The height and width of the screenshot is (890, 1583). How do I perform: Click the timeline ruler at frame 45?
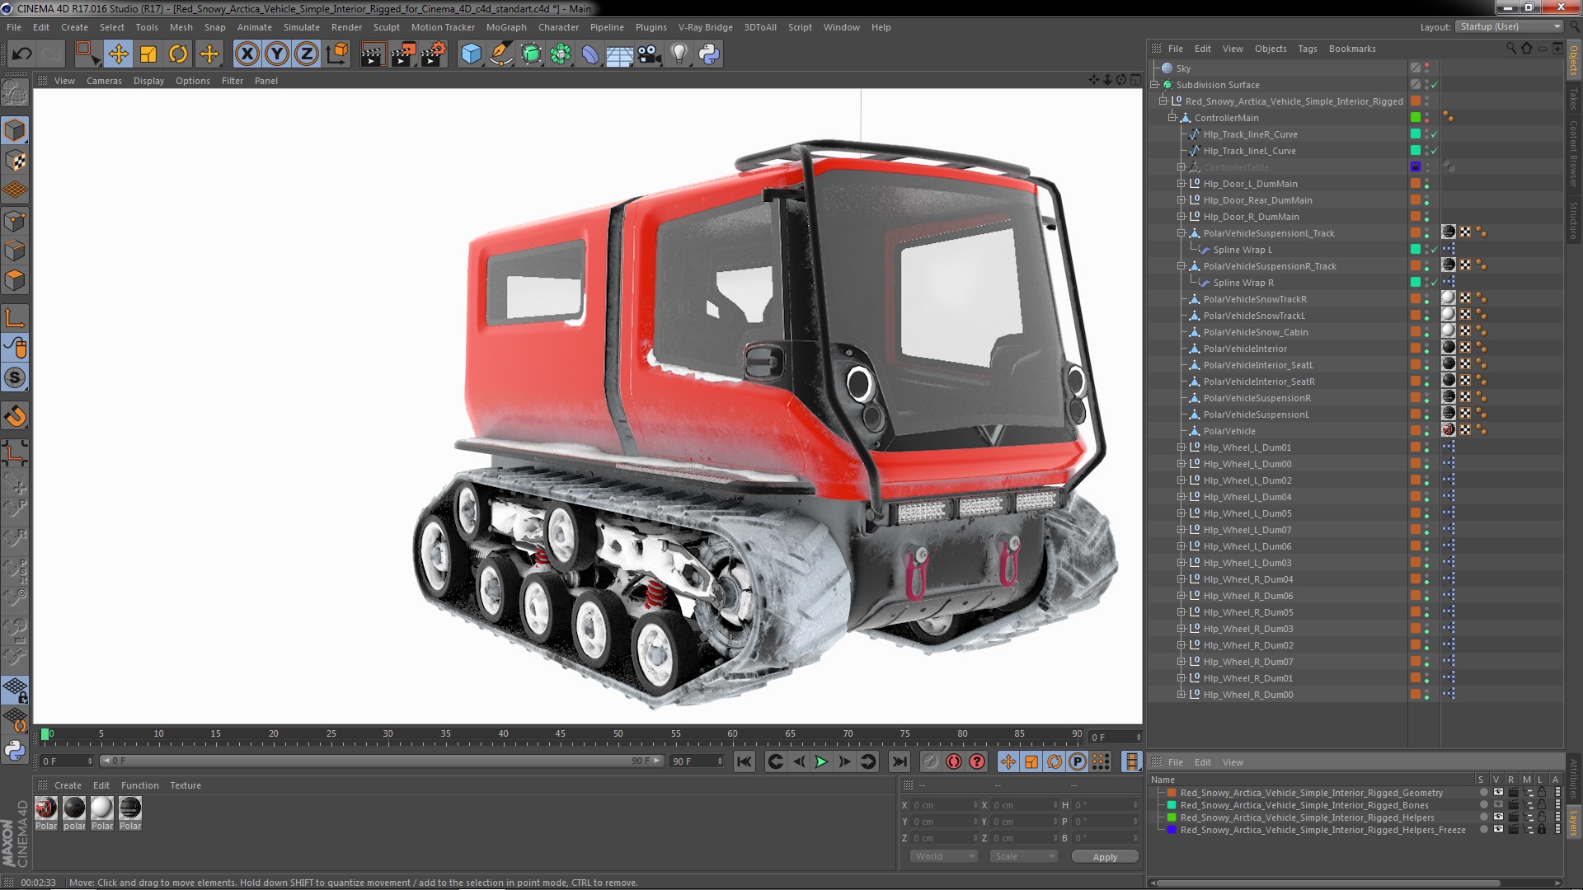coord(560,734)
